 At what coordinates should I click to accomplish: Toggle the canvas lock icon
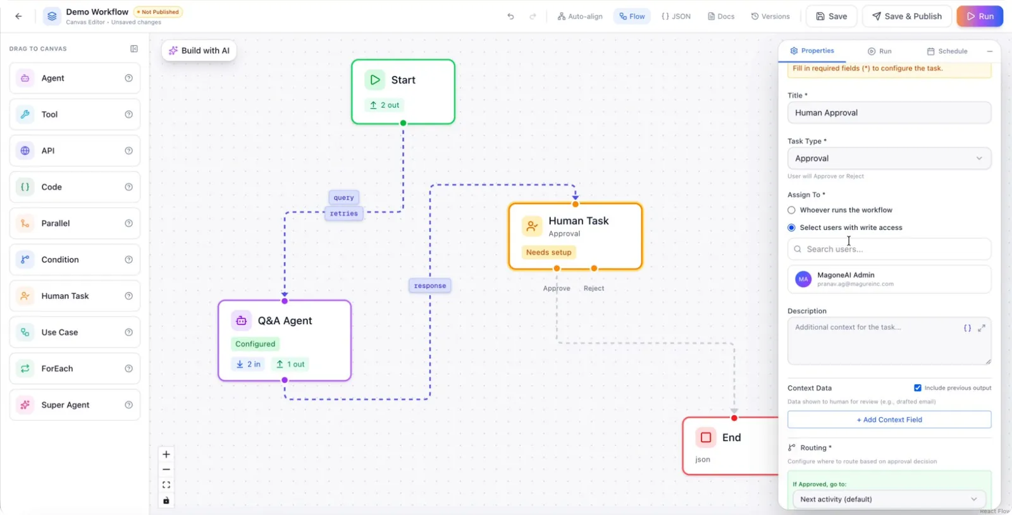166,500
